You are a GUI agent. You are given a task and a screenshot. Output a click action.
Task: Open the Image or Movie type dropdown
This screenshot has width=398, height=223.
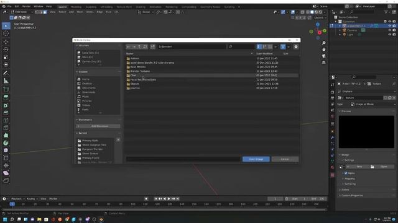(x=373, y=104)
